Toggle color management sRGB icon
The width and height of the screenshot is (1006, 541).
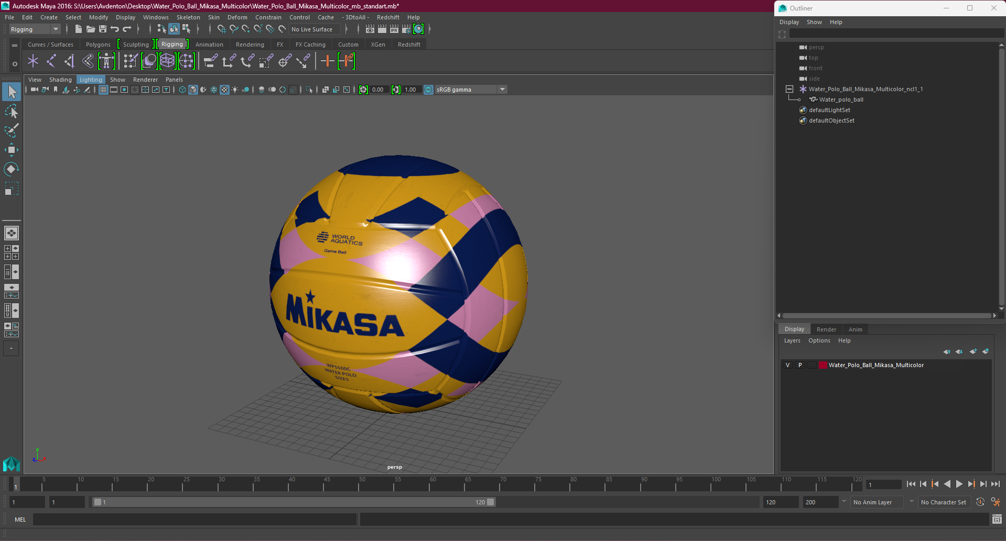tap(428, 90)
